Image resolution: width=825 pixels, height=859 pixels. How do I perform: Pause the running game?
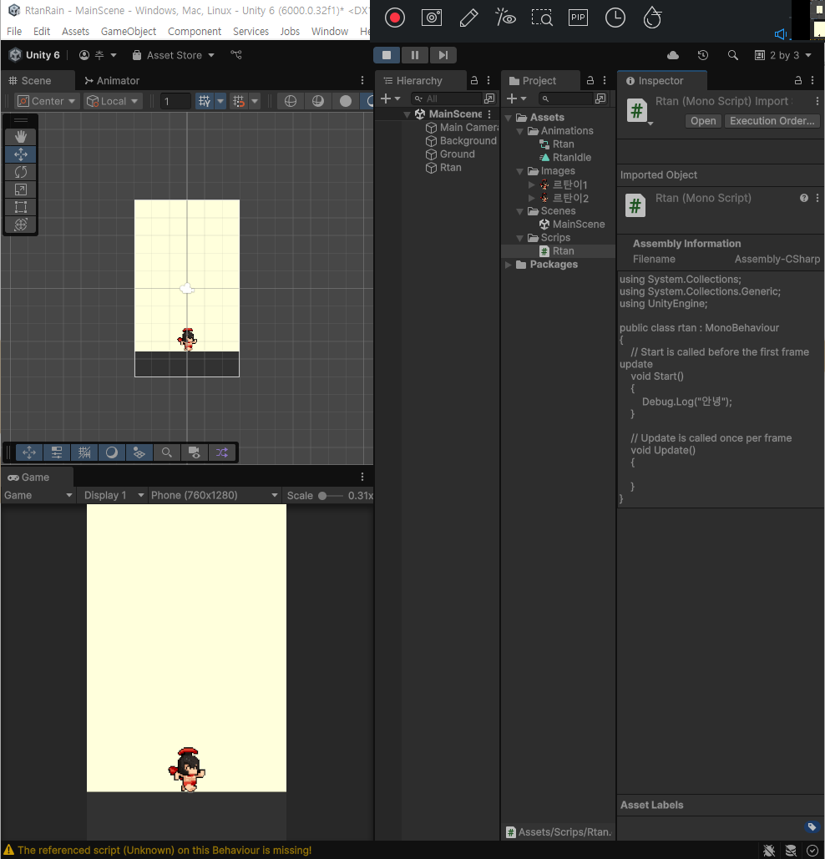[x=415, y=55]
